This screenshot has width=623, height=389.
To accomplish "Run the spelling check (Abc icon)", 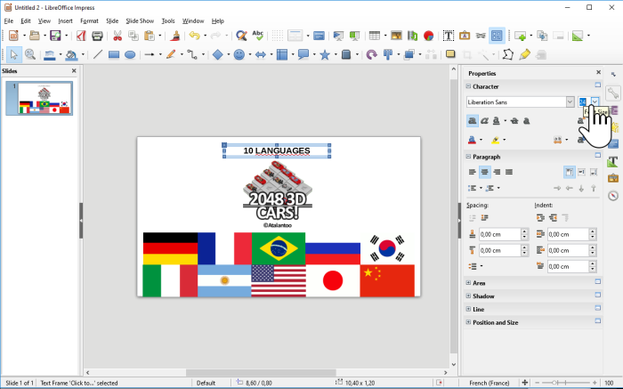I will 258,36.
